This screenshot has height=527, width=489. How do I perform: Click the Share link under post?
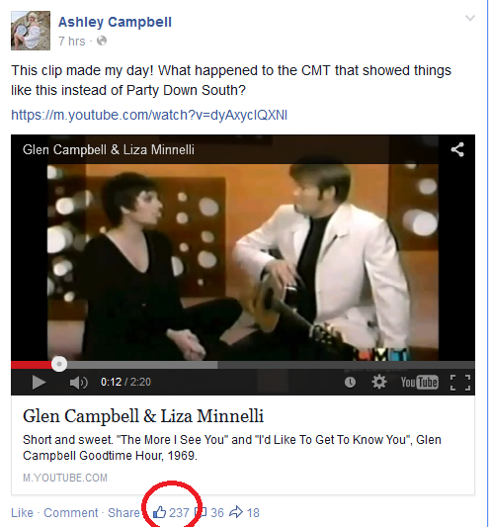[x=123, y=513]
